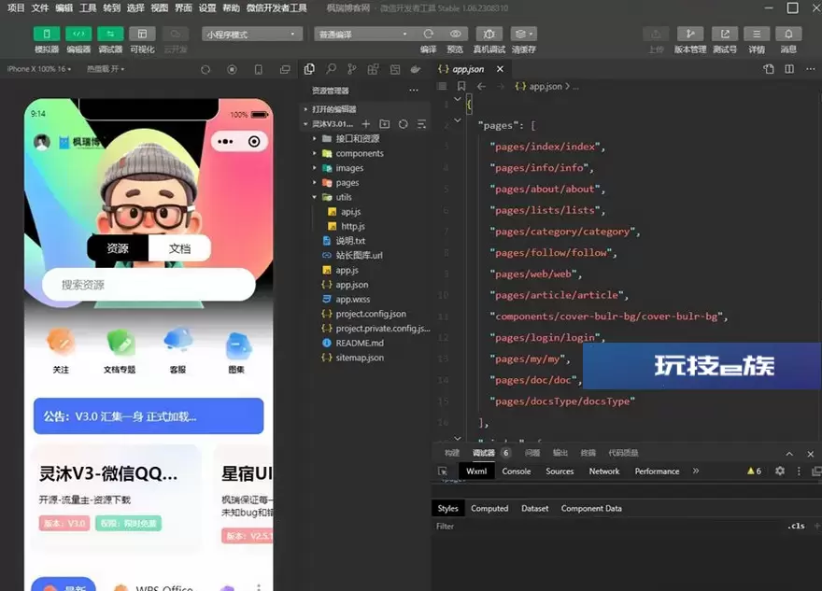This screenshot has height=591, width=822.
Task: Open the Computed styles tab
Action: click(489, 508)
